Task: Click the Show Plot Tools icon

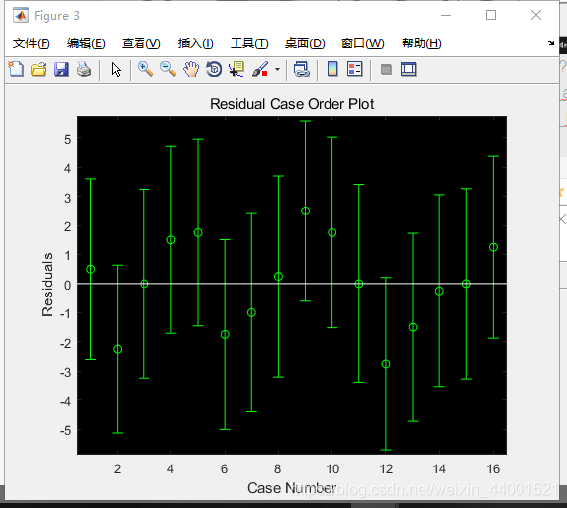Action: (x=409, y=69)
